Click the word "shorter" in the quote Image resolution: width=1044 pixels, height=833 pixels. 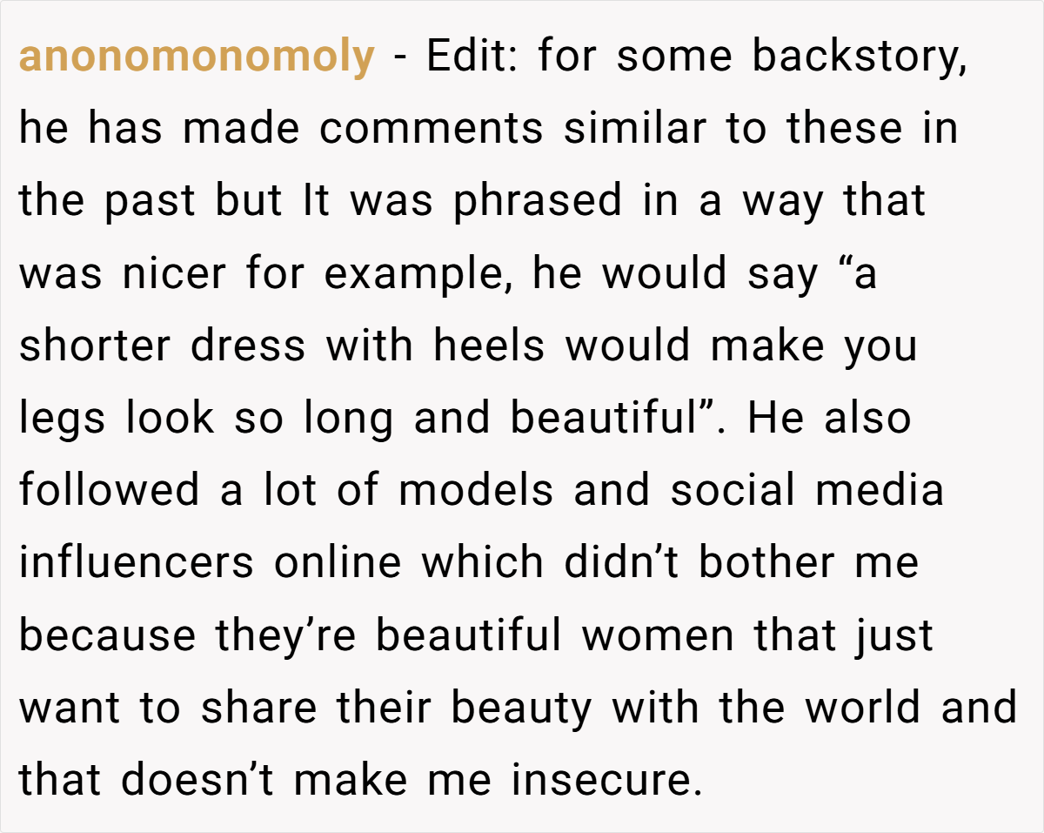[95, 346]
